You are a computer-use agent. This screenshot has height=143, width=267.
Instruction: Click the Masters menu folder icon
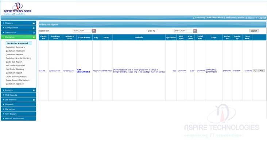34,23
